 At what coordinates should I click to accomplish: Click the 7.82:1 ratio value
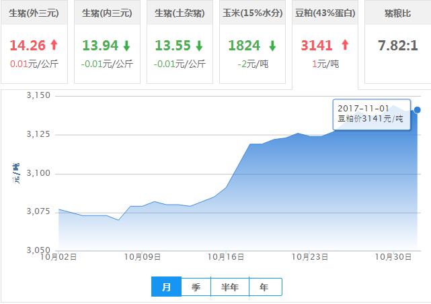click(398, 46)
